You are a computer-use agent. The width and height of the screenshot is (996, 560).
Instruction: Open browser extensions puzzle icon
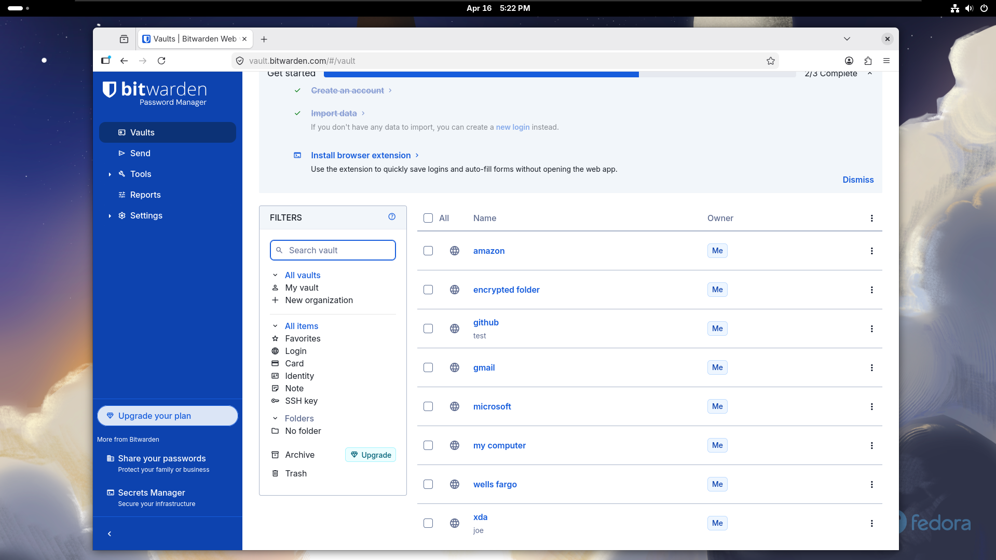pyautogui.click(x=868, y=61)
